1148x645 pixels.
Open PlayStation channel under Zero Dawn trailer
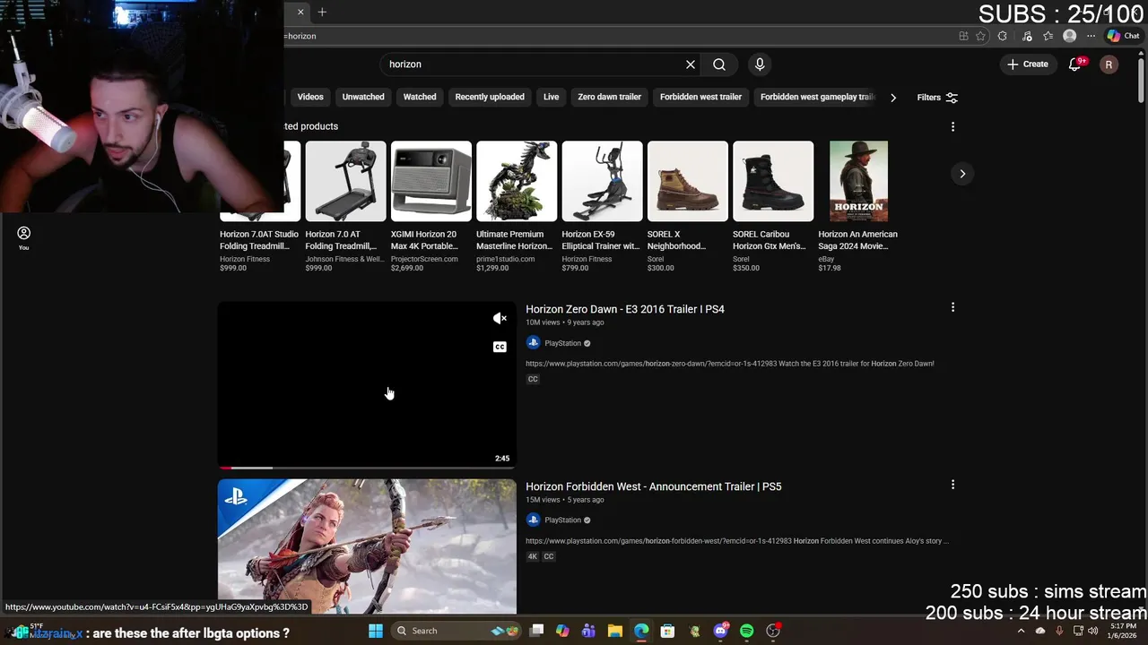coord(562,343)
